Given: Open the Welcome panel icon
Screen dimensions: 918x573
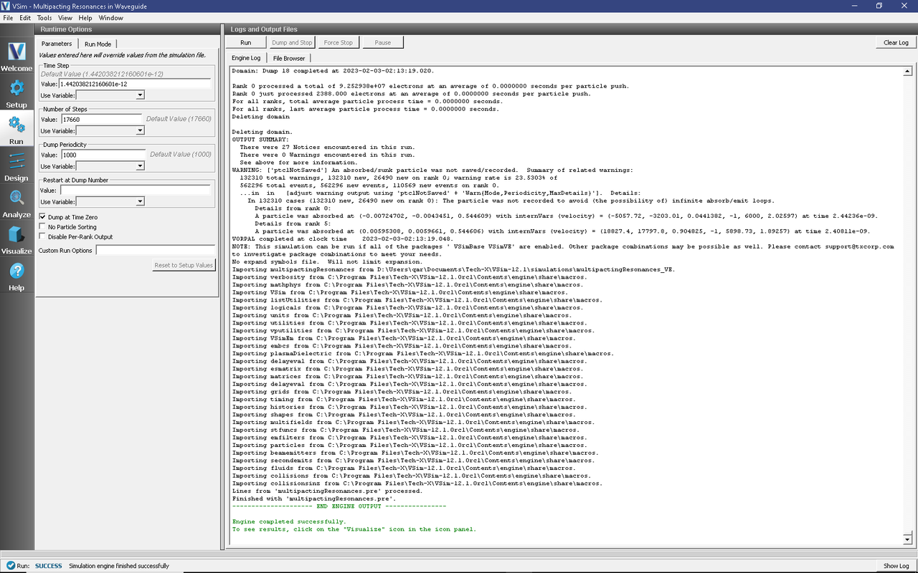Looking at the screenshot, I should [16, 57].
